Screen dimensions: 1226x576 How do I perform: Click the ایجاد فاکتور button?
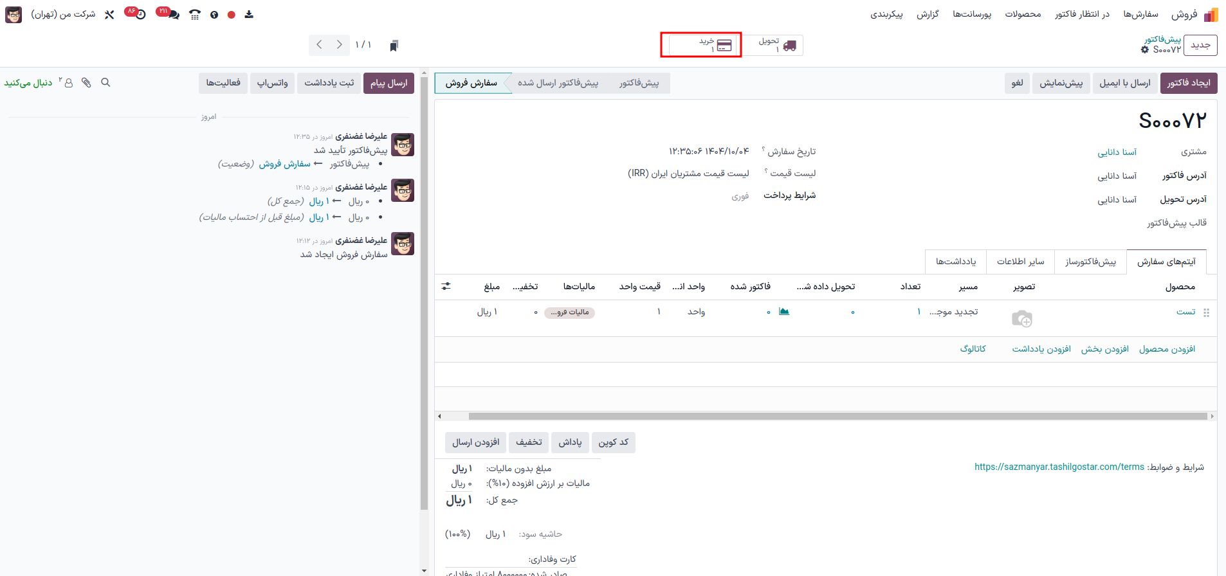click(x=1188, y=83)
